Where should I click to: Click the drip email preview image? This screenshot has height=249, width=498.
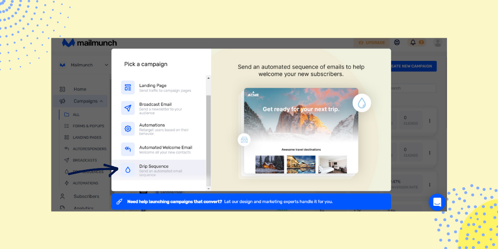coord(301,130)
